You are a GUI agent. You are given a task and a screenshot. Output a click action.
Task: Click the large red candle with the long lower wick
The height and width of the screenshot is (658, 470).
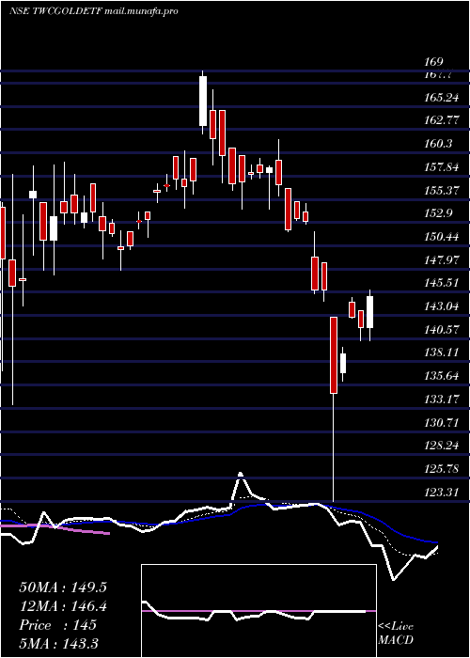(x=334, y=355)
